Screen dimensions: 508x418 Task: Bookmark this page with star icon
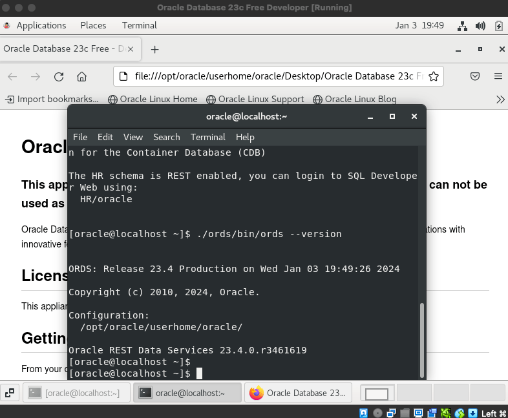tap(434, 76)
